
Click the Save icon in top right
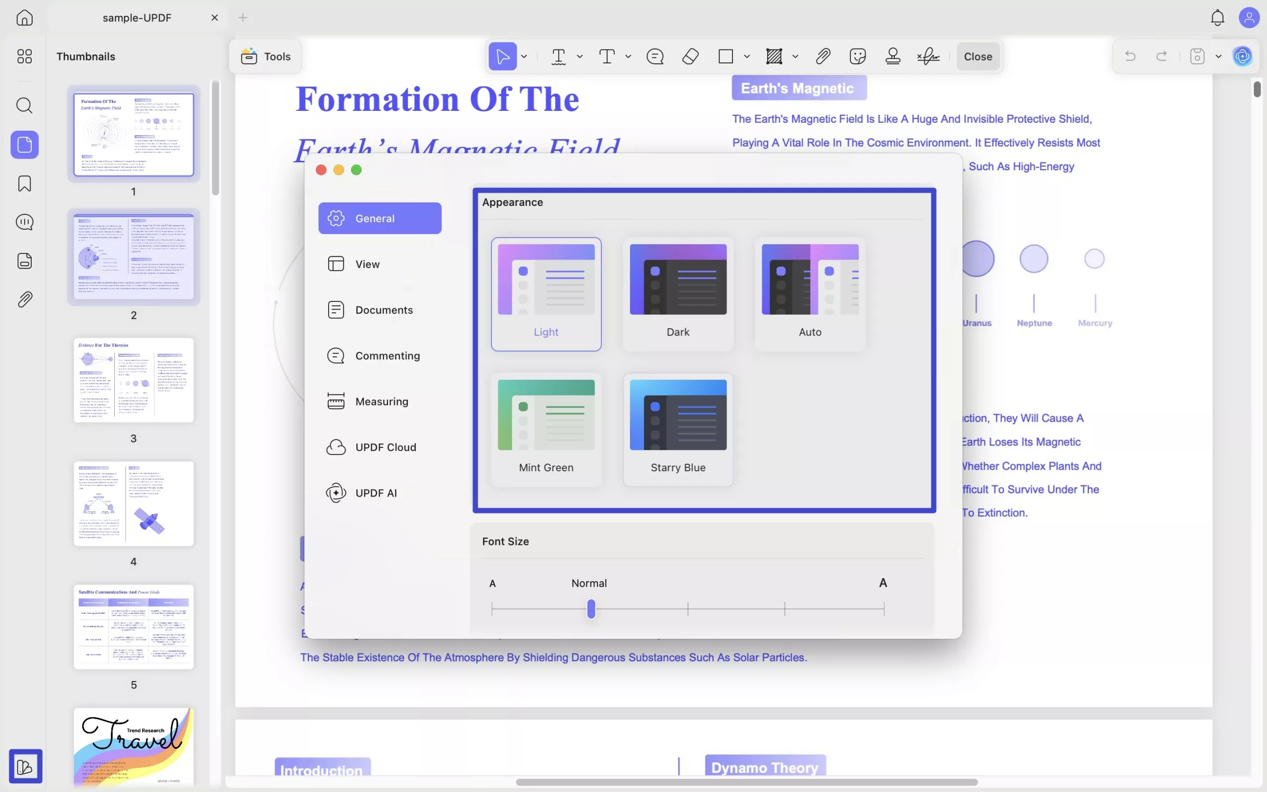pos(1197,56)
